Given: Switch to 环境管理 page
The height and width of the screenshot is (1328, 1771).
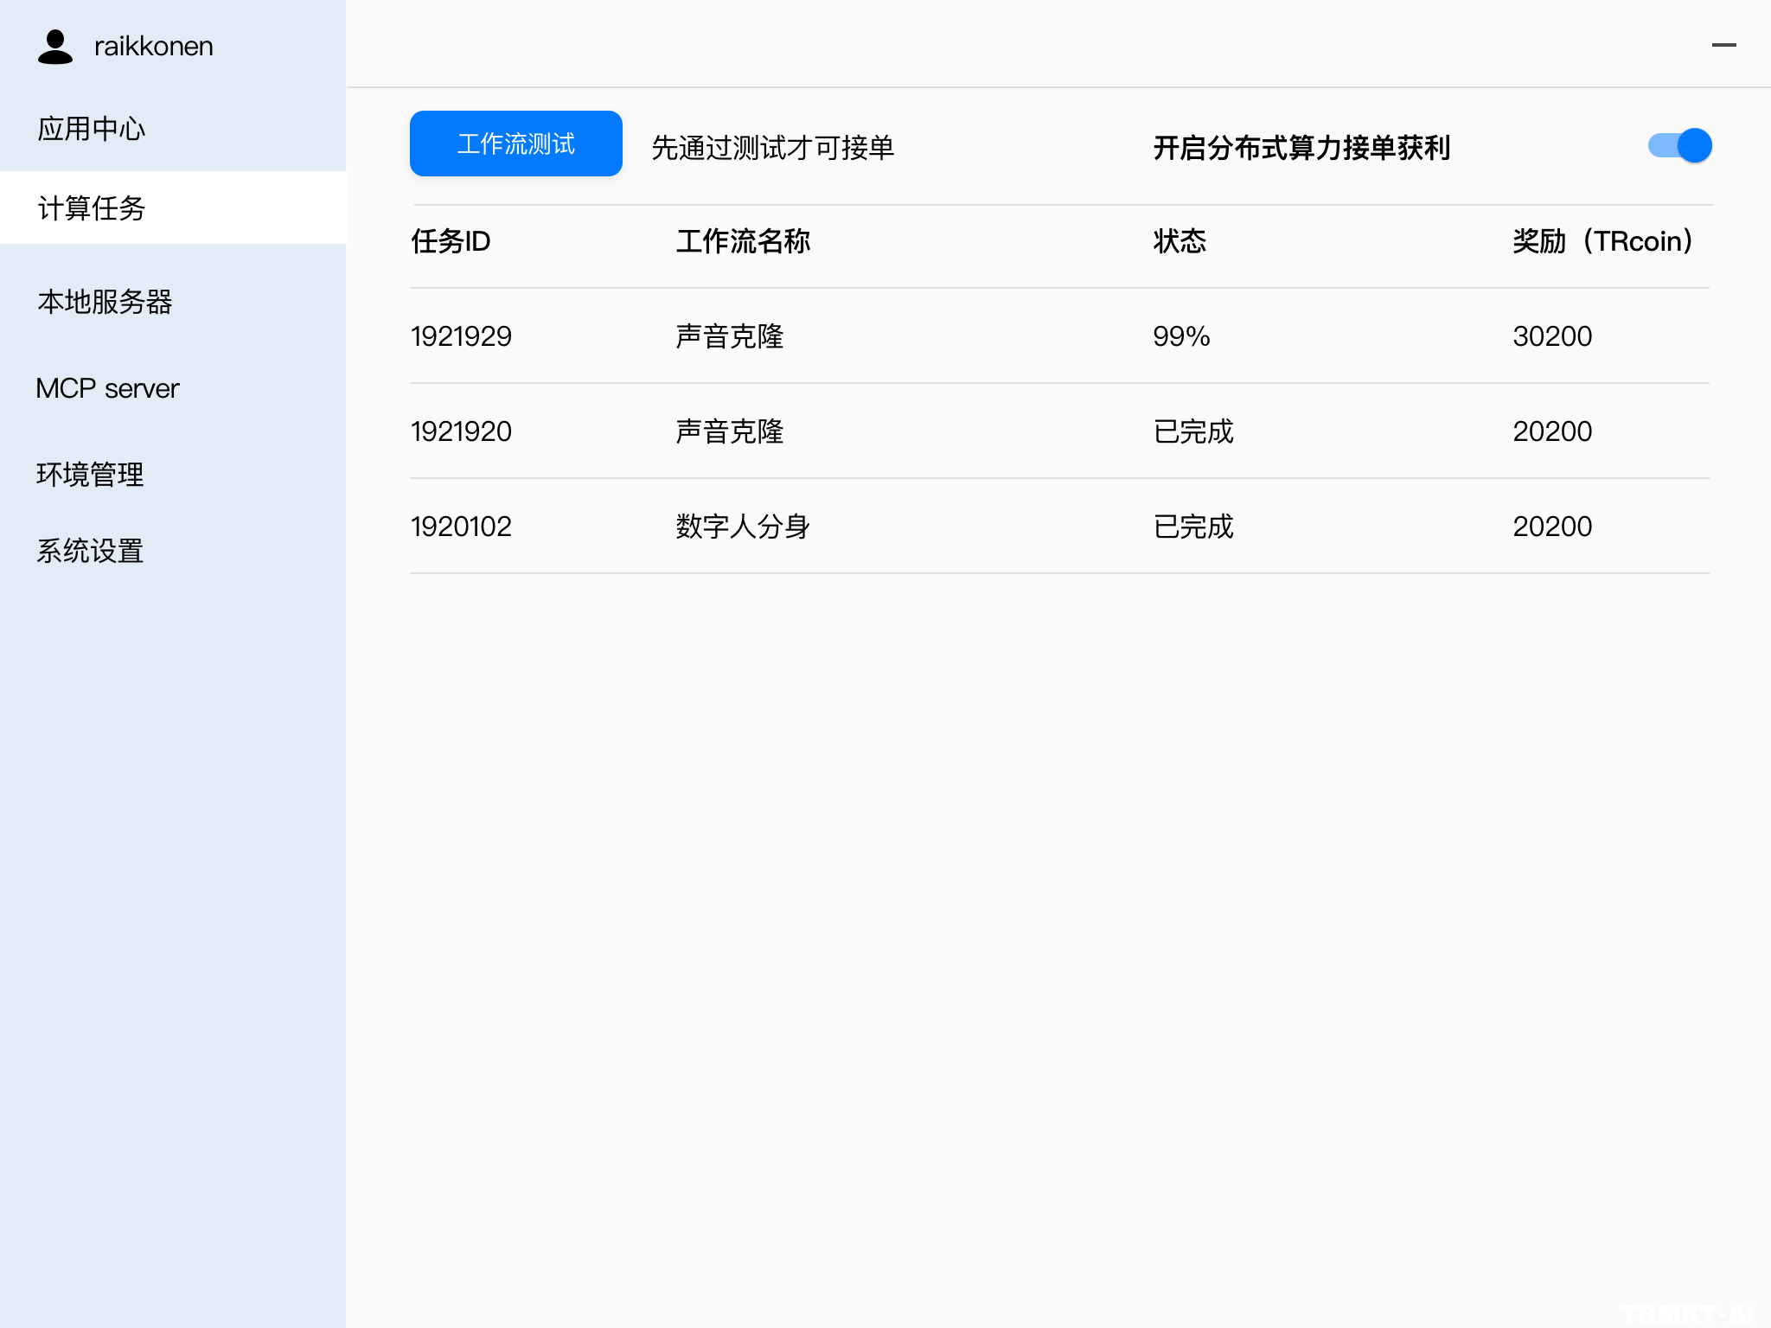Looking at the screenshot, I should pos(91,474).
